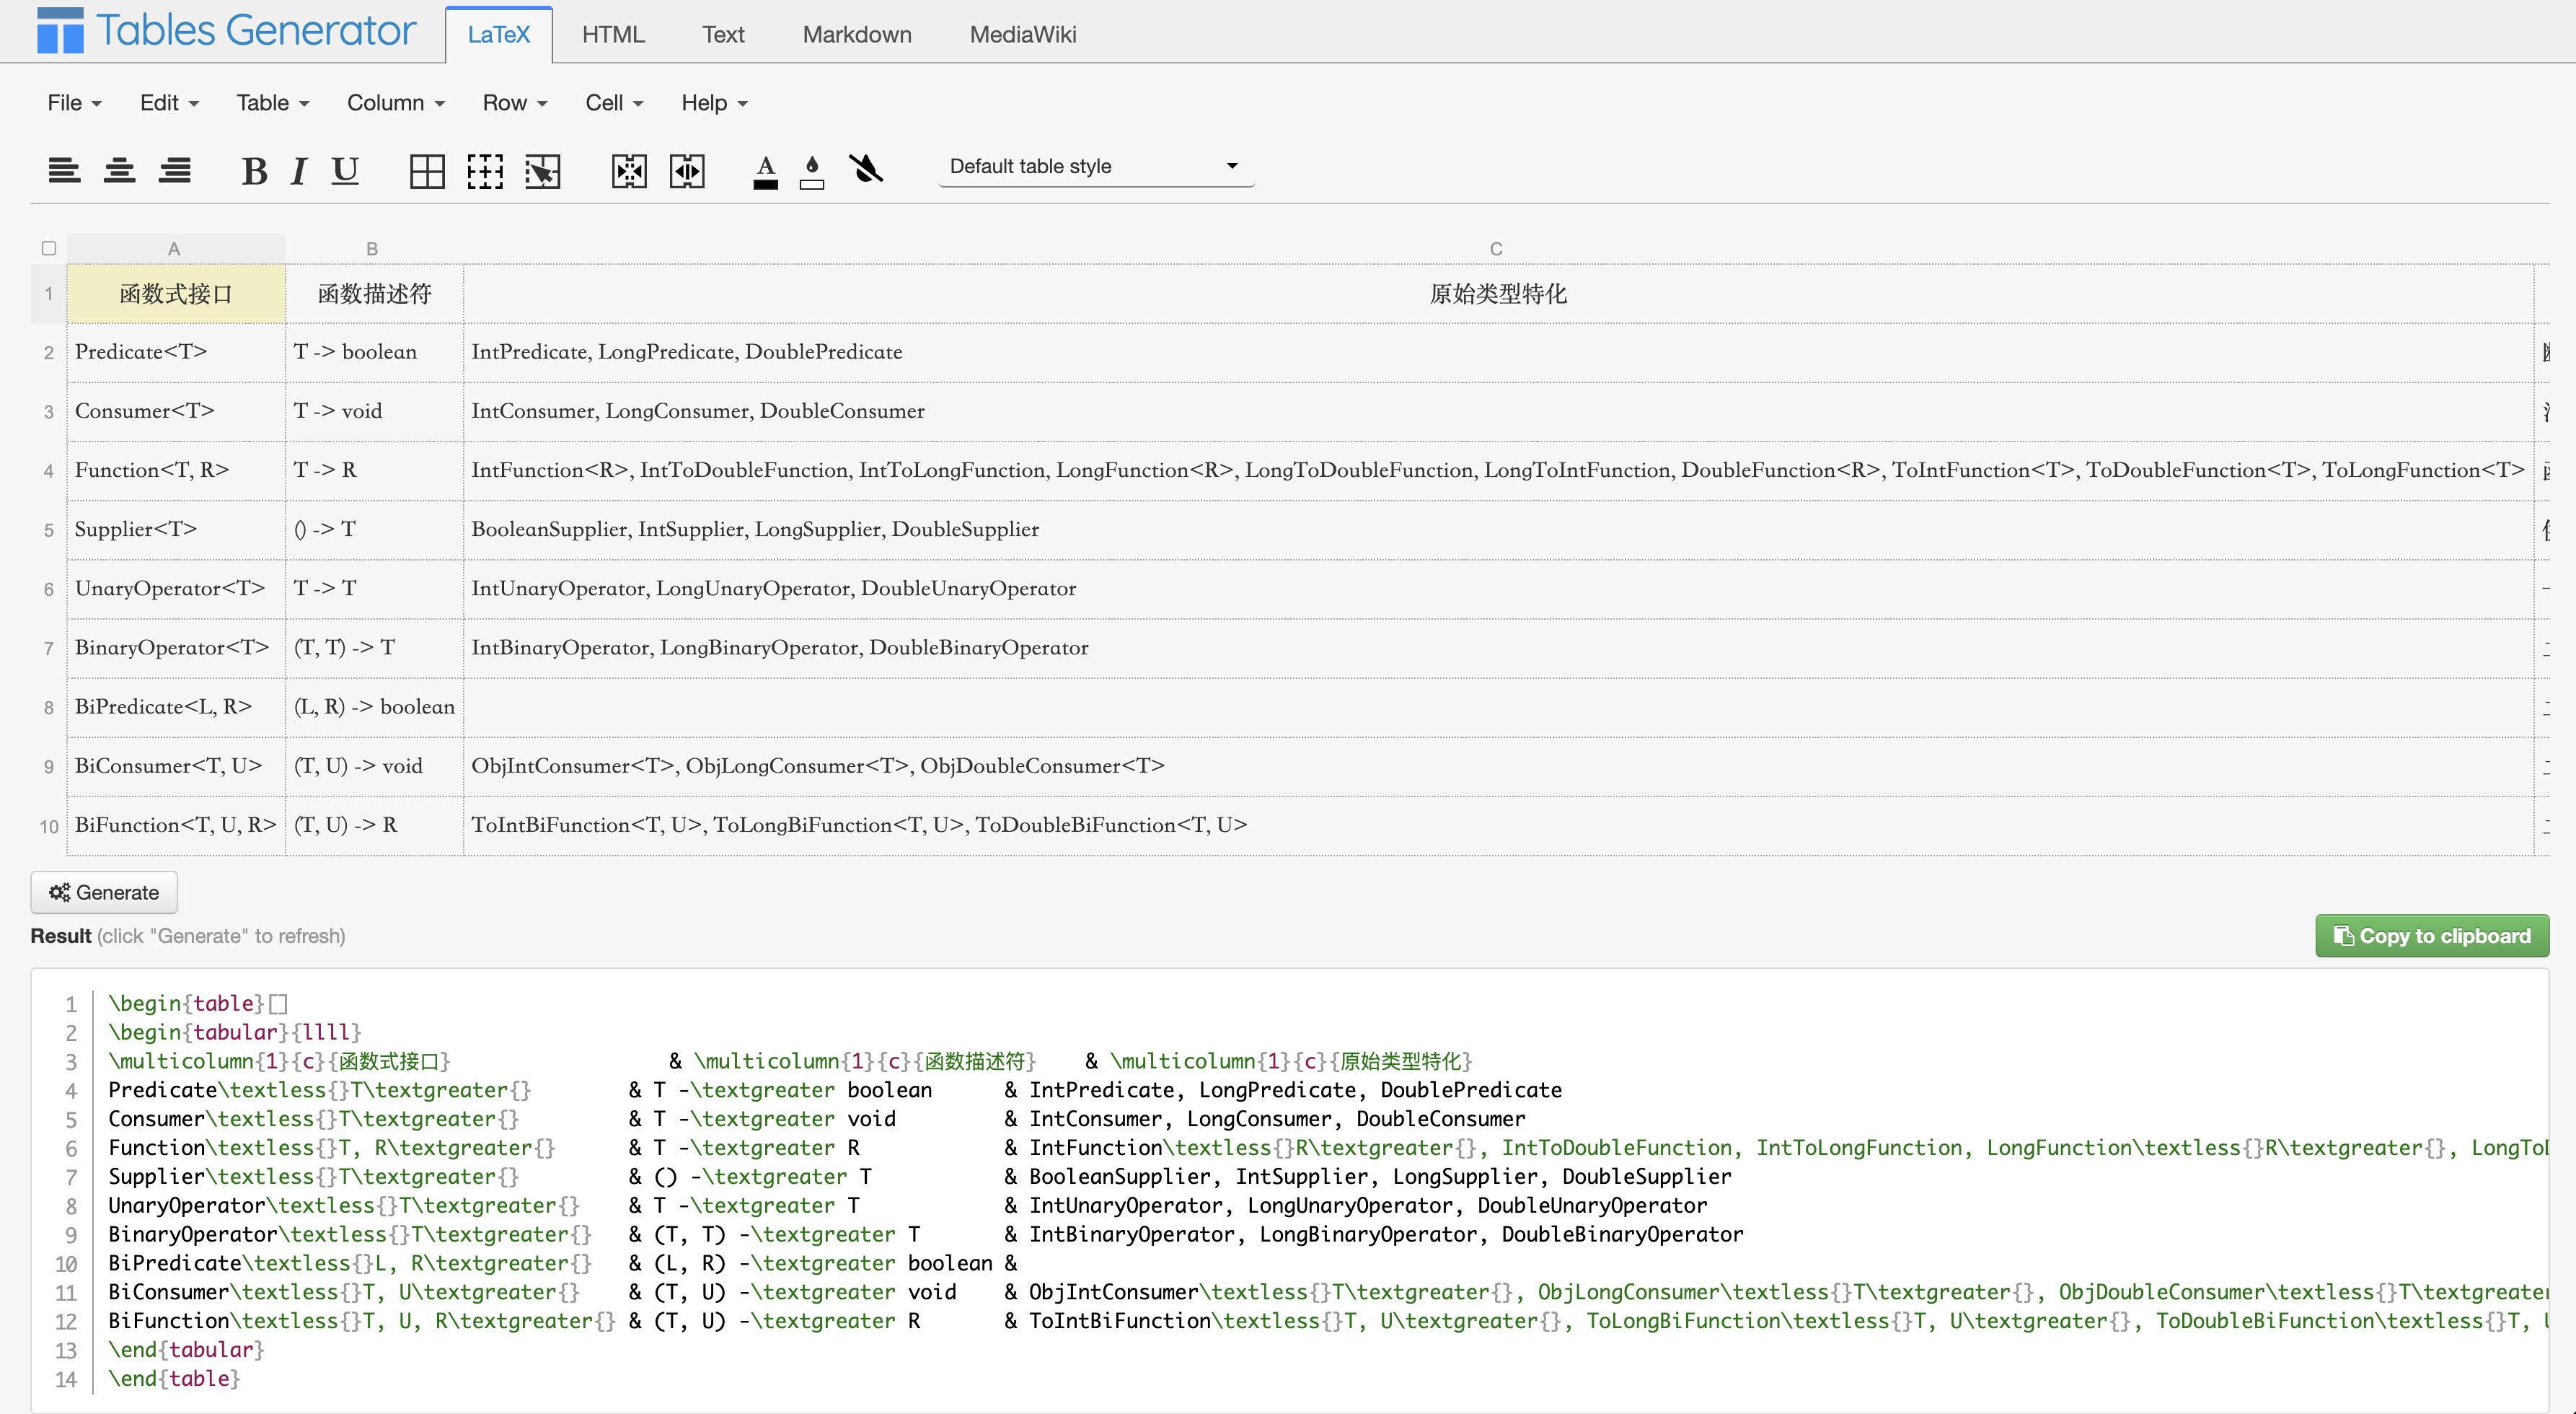The image size is (2576, 1414).
Task: Align cell text to the left
Action: pyautogui.click(x=64, y=170)
